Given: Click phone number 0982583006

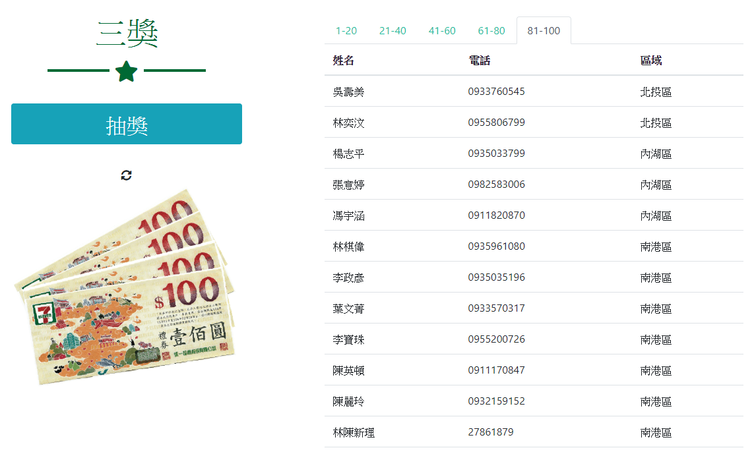Looking at the screenshot, I should (x=496, y=184).
